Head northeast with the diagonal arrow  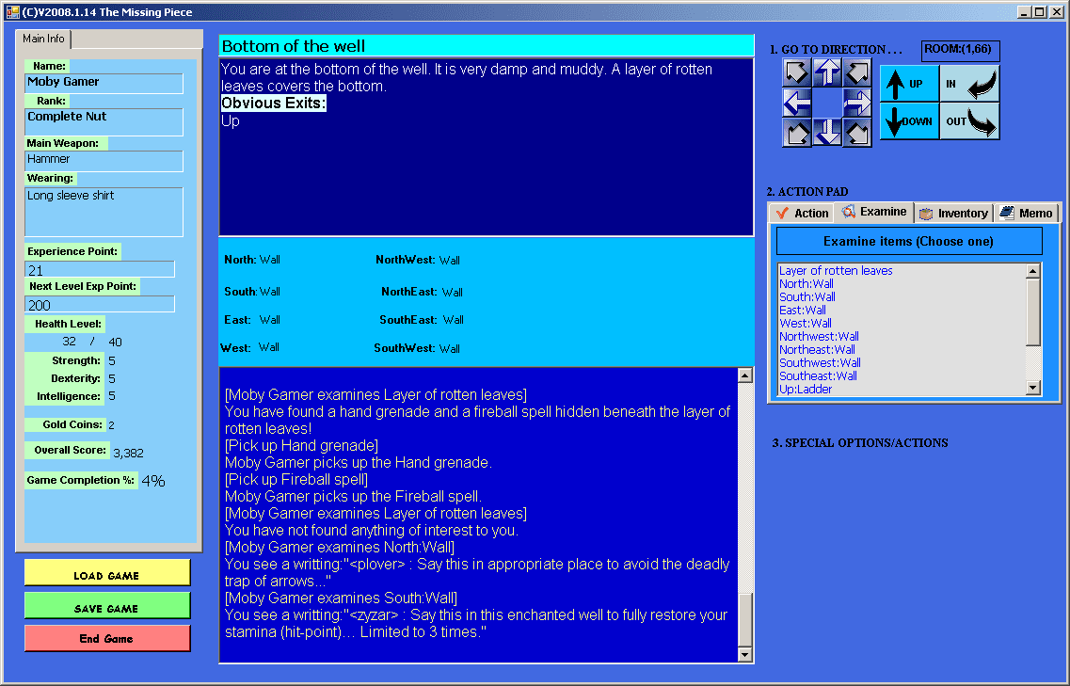click(x=857, y=72)
